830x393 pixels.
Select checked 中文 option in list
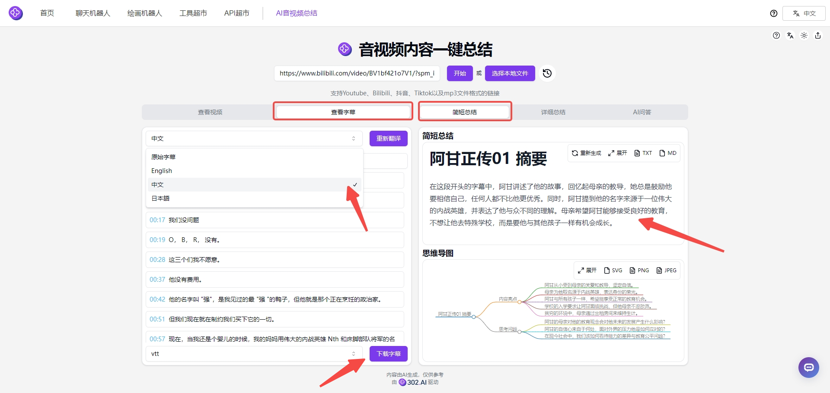254,185
